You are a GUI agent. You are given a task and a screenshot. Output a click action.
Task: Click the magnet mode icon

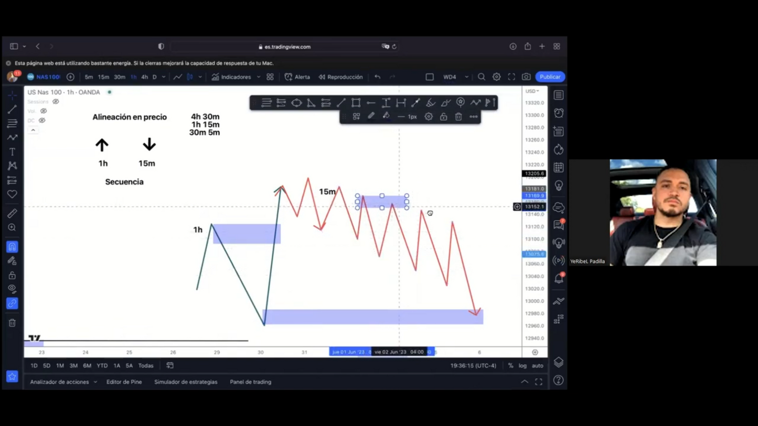click(12, 247)
